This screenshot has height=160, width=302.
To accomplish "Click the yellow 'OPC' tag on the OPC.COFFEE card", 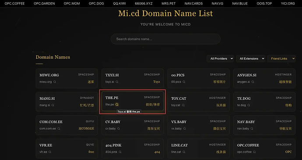I will coord(288,152).
